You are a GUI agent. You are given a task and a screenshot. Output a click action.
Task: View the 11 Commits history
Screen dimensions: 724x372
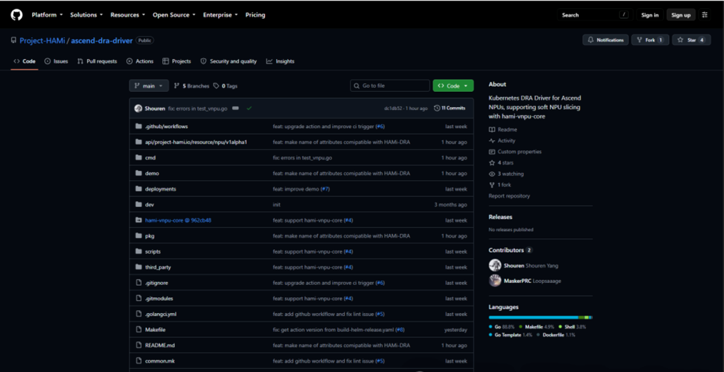pyautogui.click(x=450, y=109)
